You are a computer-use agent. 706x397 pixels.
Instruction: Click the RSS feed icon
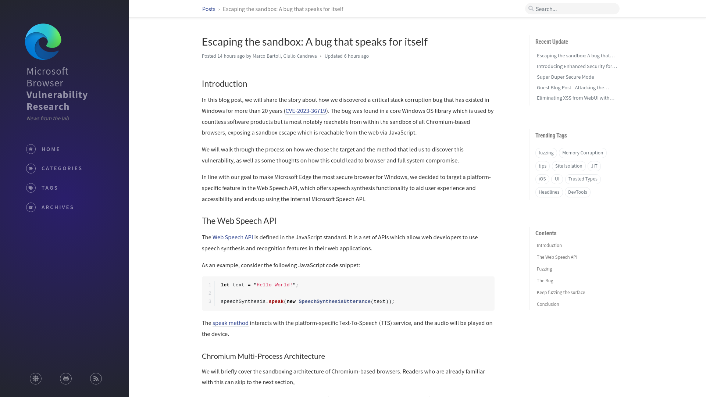(96, 379)
